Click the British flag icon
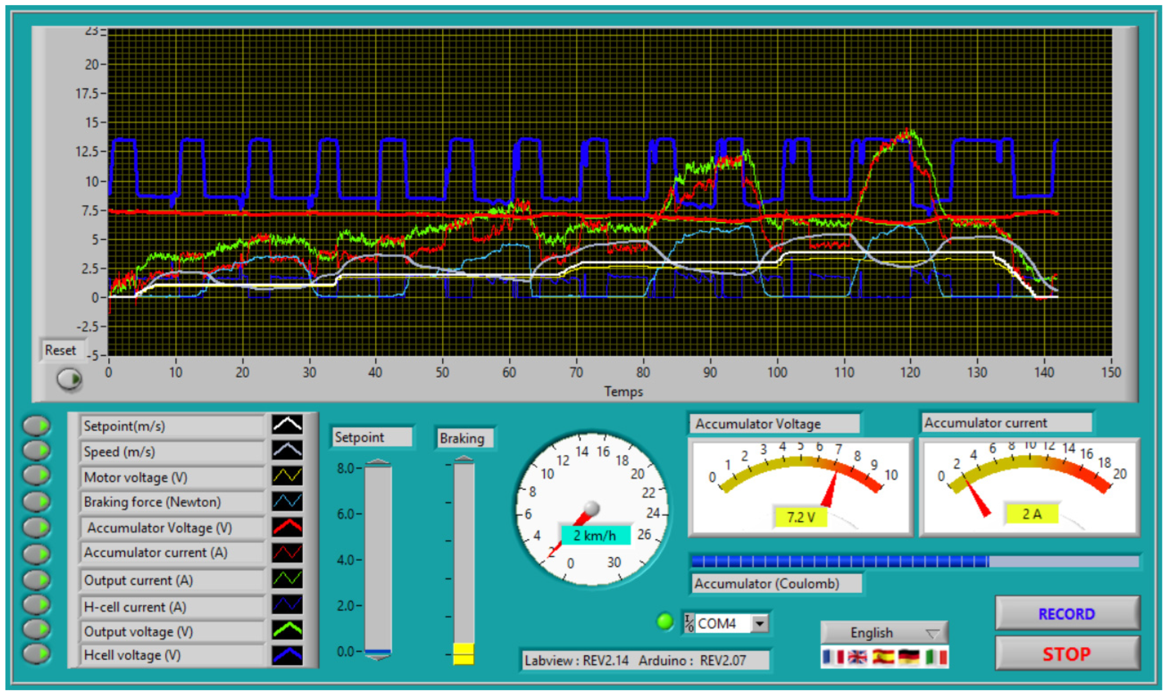Viewport: 1167px width, 695px height. point(857,657)
